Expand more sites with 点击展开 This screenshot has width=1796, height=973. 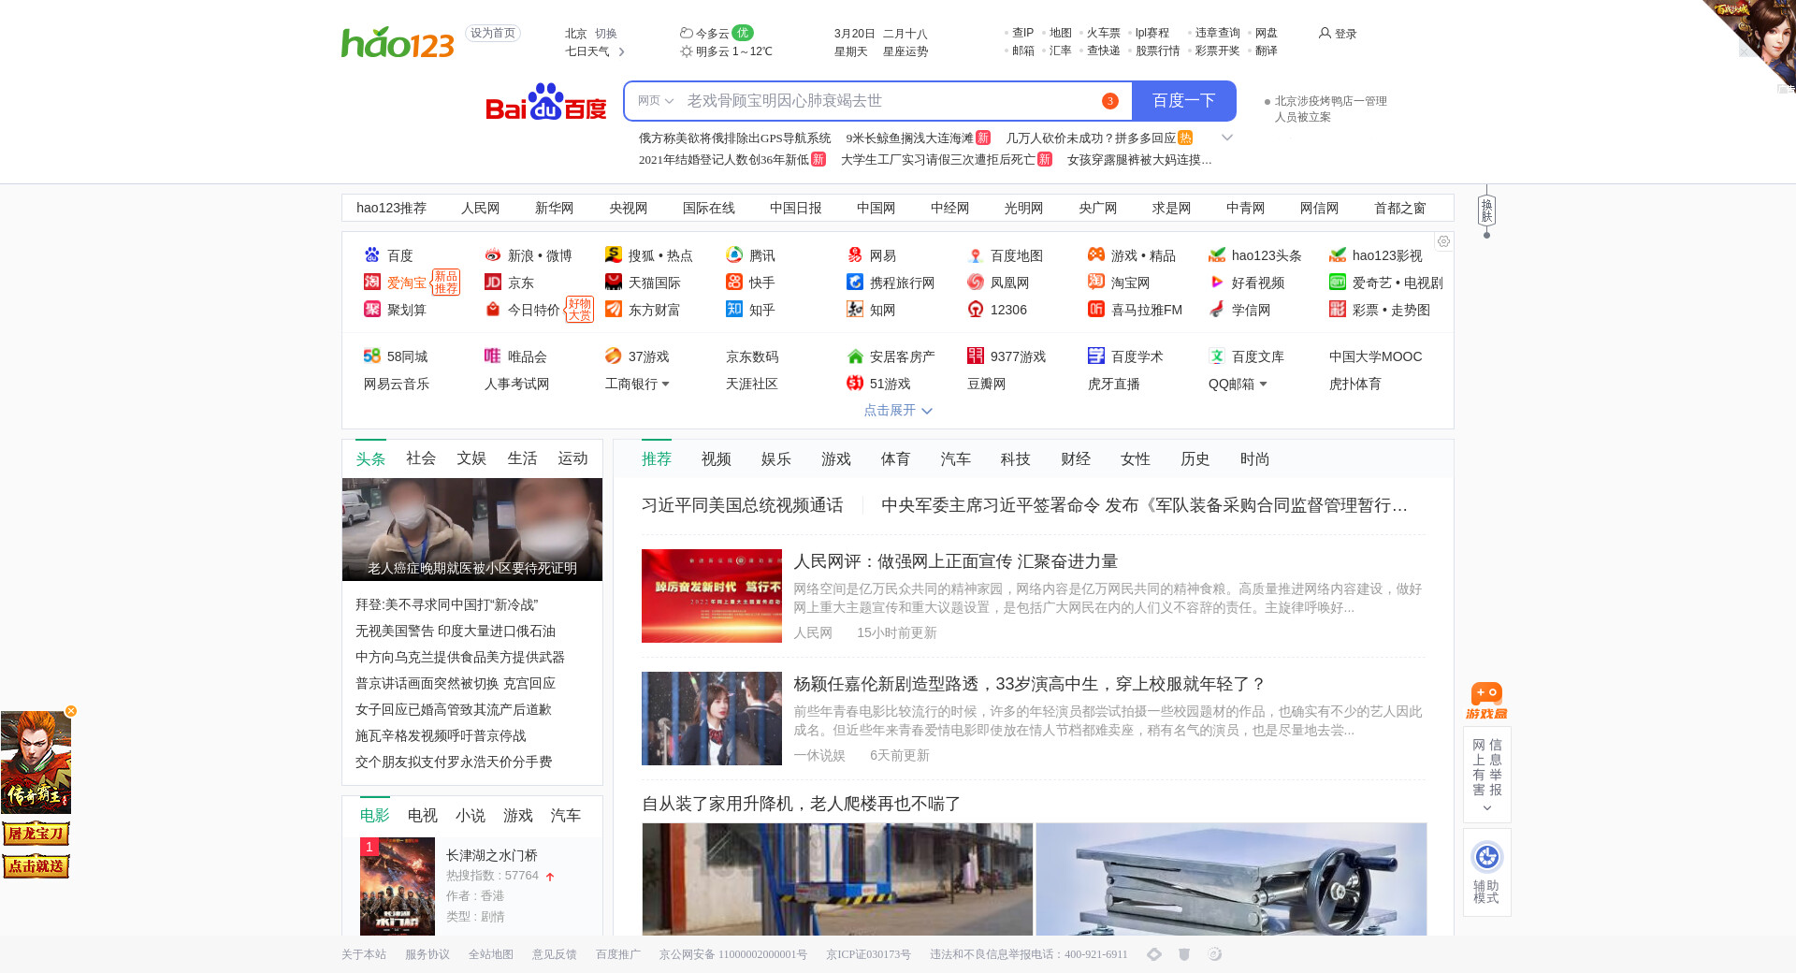[897, 411]
